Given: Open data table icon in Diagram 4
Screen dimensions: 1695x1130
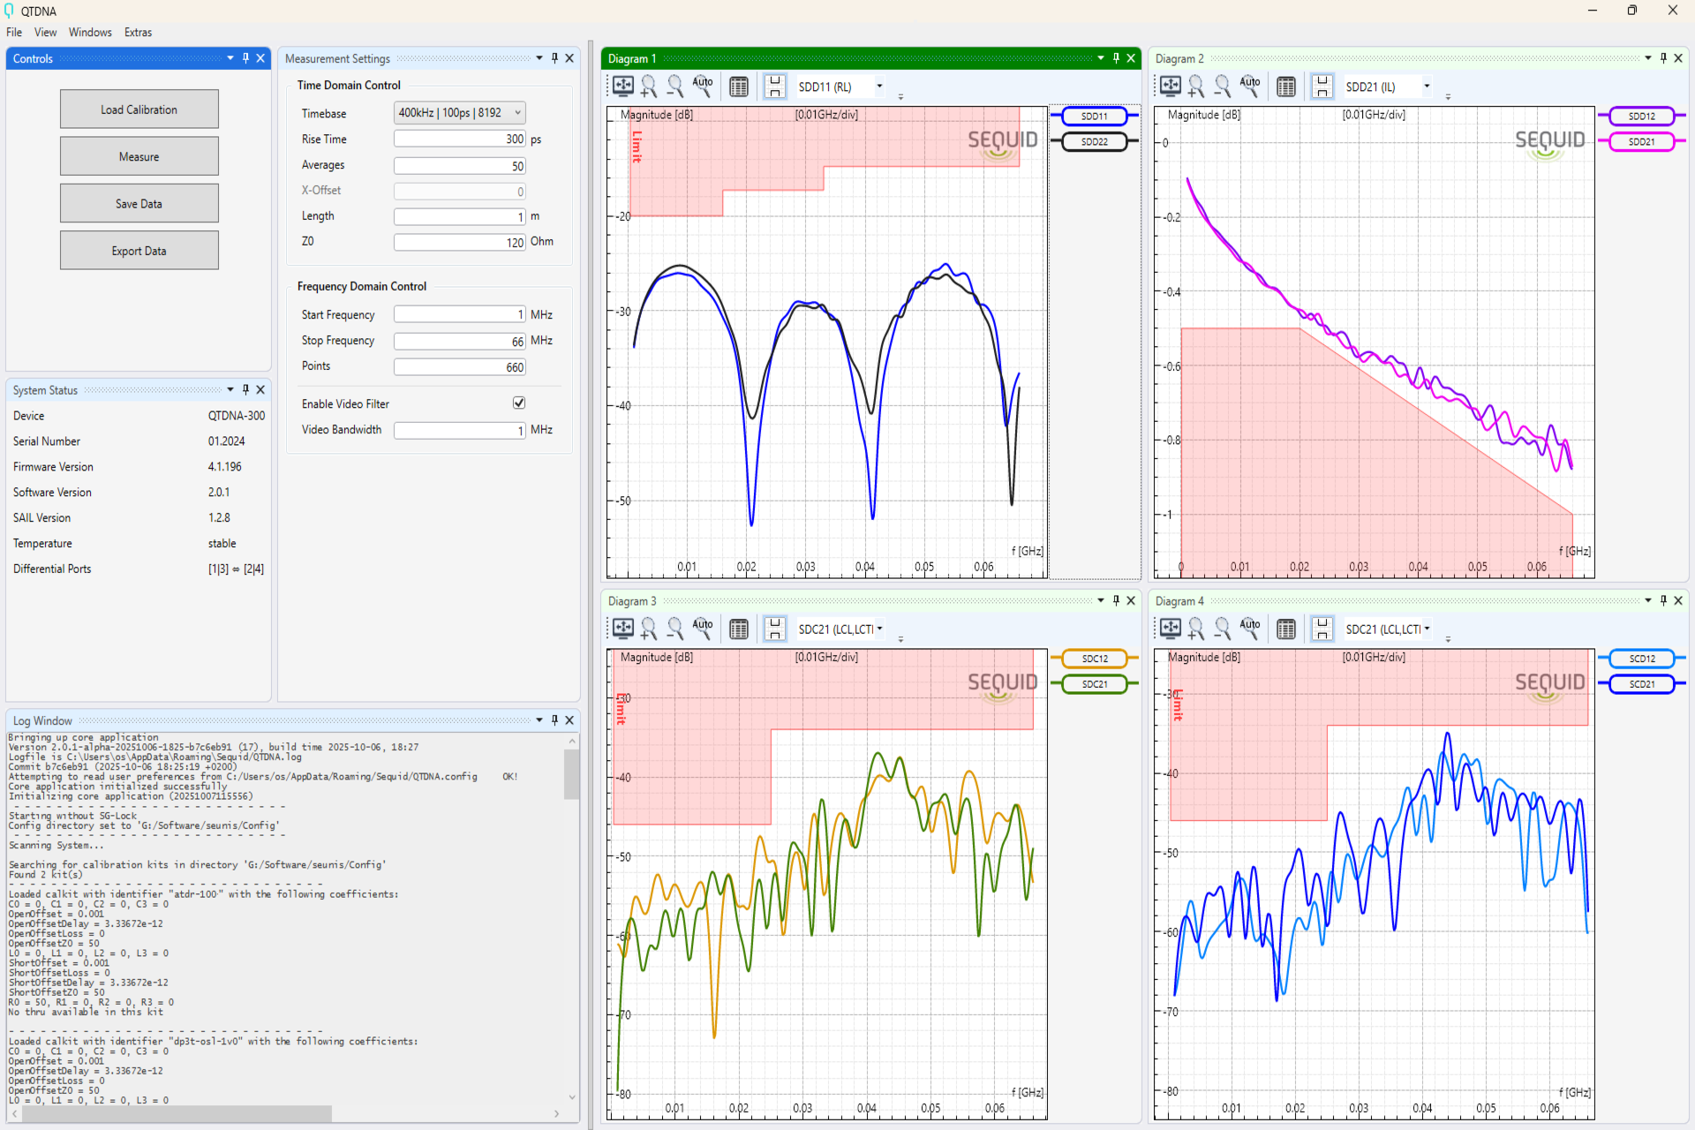Looking at the screenshot, I should coord(1286,628).
